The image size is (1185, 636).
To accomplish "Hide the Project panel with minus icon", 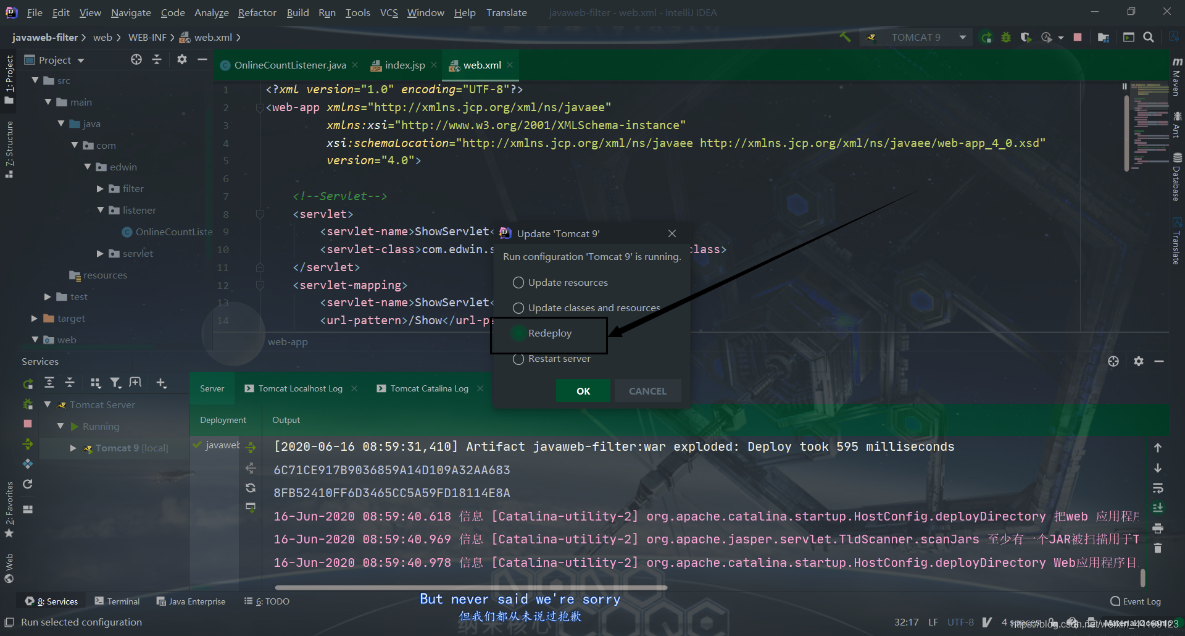I will tap(202, 59).
